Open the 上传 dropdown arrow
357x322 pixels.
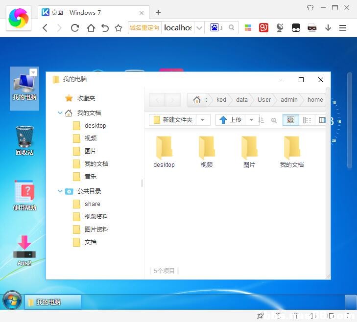251,120
